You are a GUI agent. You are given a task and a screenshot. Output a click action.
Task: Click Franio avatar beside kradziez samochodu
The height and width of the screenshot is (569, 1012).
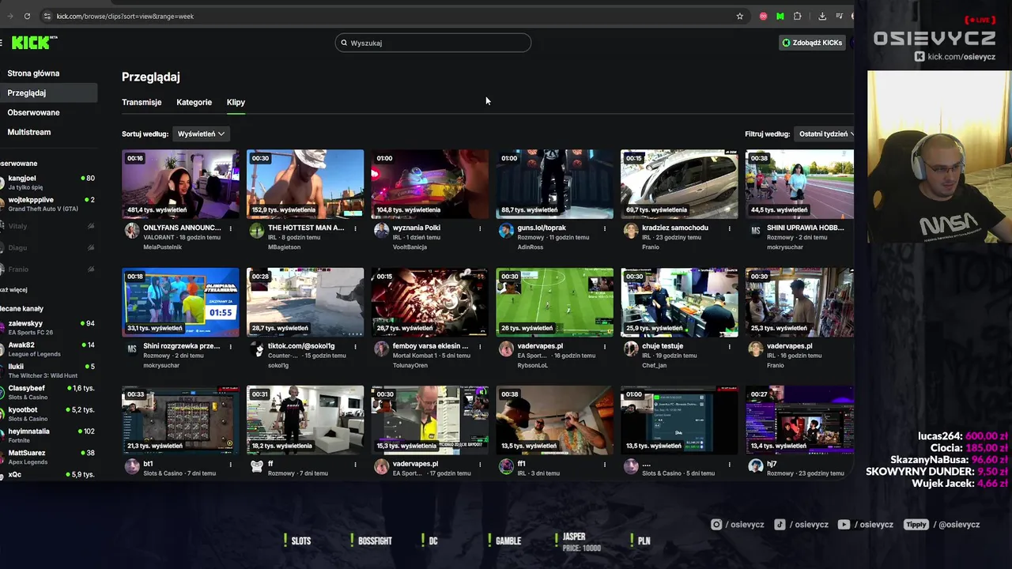tap(631, 231)
